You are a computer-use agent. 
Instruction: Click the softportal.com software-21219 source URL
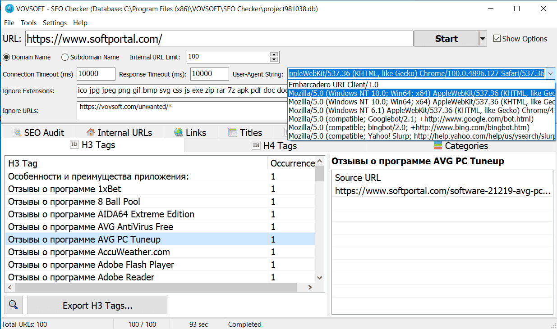[x=442, y=191]
